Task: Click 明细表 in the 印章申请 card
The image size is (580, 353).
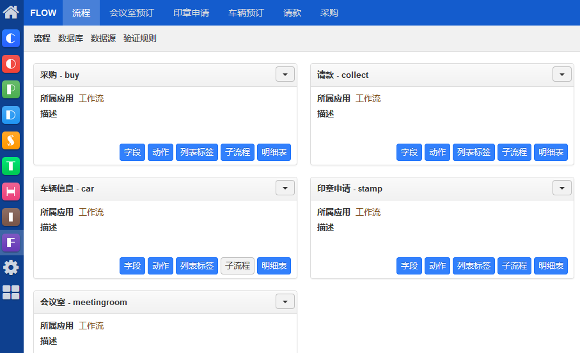Action: tap(551, 266)
